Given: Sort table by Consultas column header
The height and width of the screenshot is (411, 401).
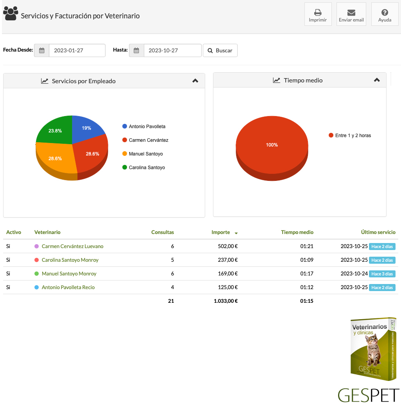Looking at the screenshot, I should click(163, 232).
